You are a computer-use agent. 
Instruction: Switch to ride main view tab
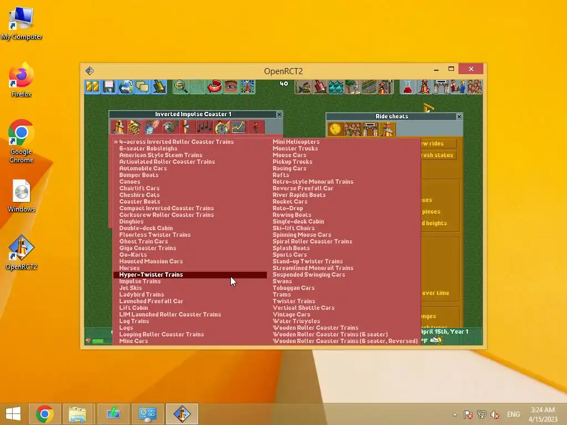click(118, 127)
